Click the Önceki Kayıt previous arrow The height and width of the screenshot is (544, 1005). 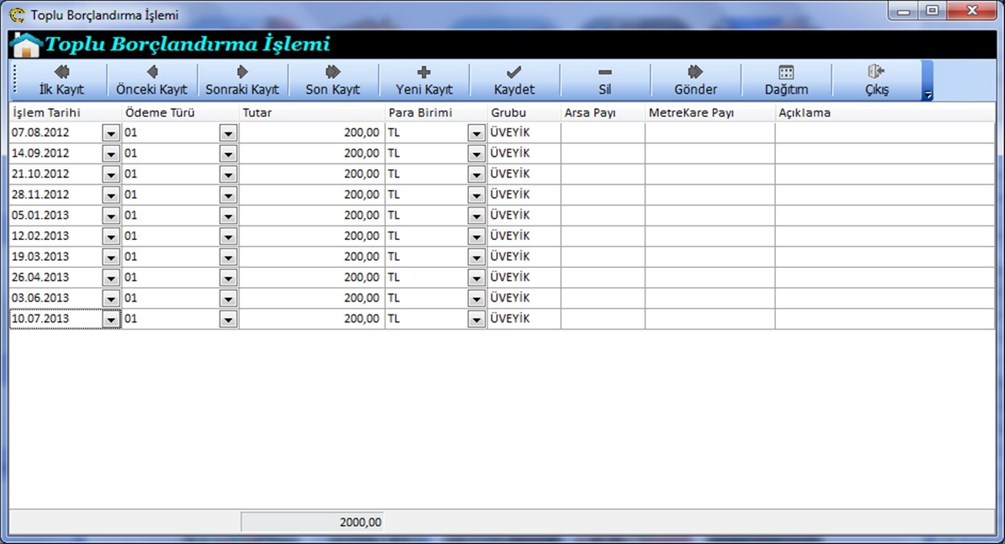[x=152, y=80]
